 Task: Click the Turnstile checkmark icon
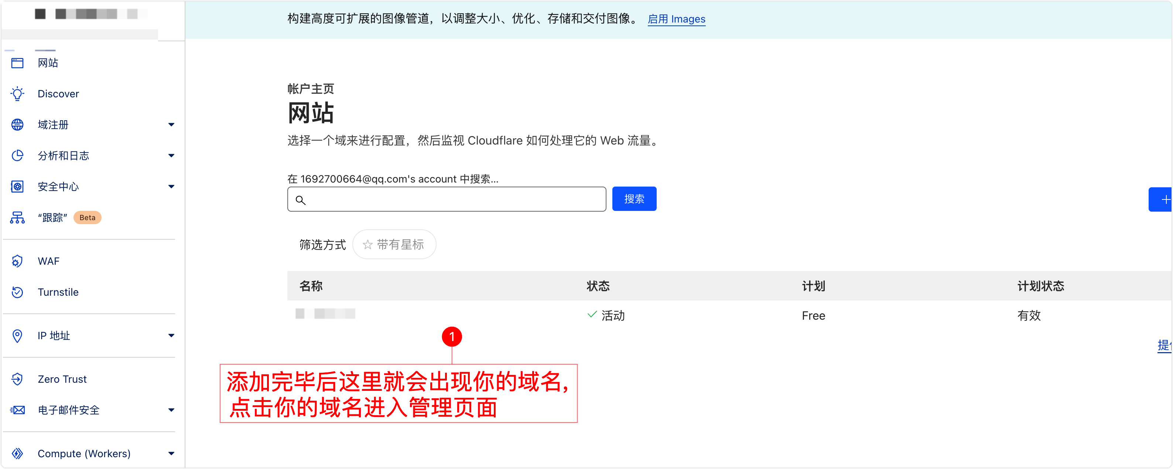(x=17, y=292)
